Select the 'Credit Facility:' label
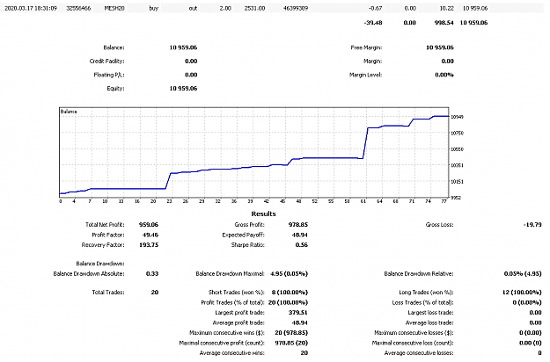This screenshot has height=362, width=550. pyautogui.click(x=107, y=62)
